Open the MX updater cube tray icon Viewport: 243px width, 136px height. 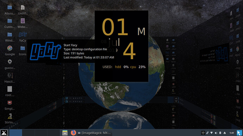coord(203,133)
